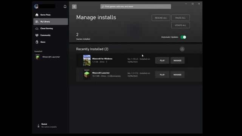Click the My Library books icon

click(x=37, y=22)
